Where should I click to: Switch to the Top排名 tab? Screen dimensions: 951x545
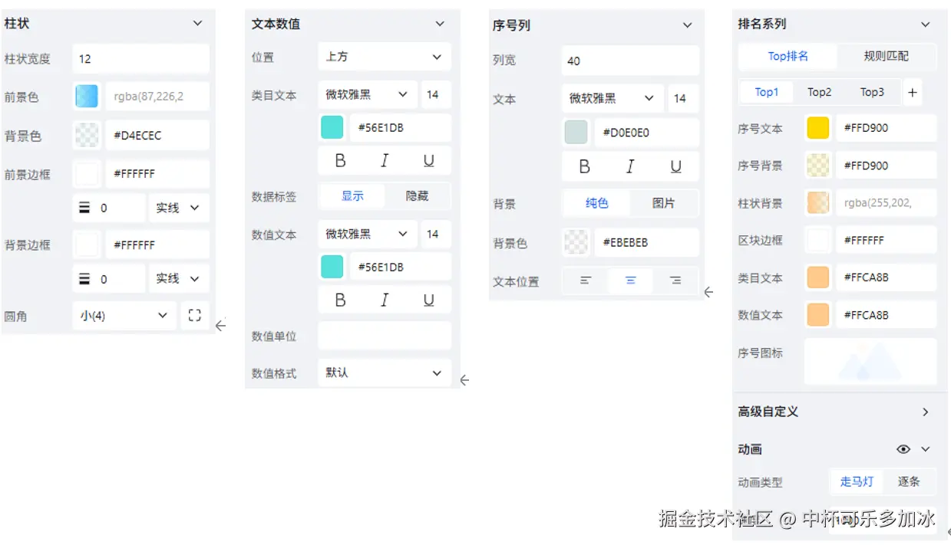tap(788, 56)
